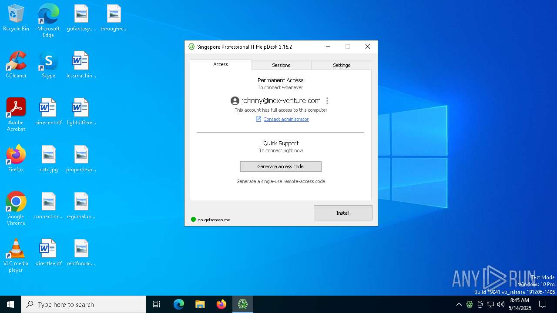Open Google Chrome desktop shortcut
Image resolution: width=557 pixels, height=313 pixels.
click(16, 209)
